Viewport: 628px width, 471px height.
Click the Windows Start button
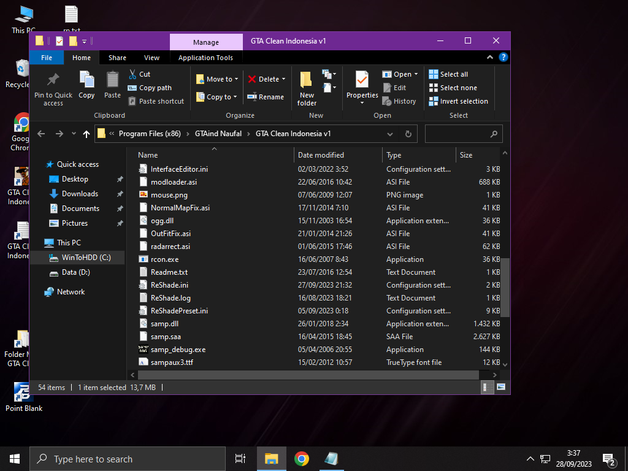tap(15, 459)
